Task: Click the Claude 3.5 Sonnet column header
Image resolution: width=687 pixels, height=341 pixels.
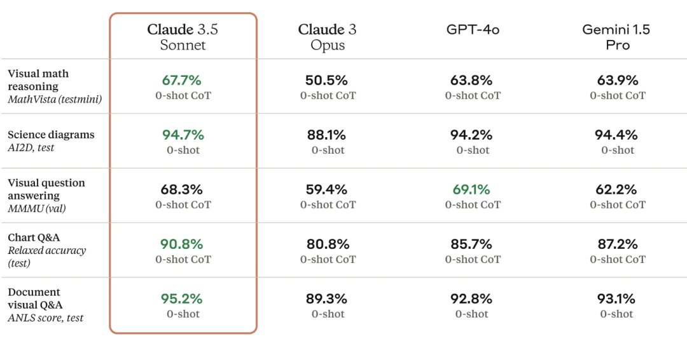Action: pos(183,37)
